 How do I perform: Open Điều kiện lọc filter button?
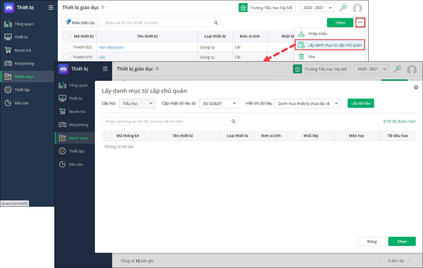(80, 23)
